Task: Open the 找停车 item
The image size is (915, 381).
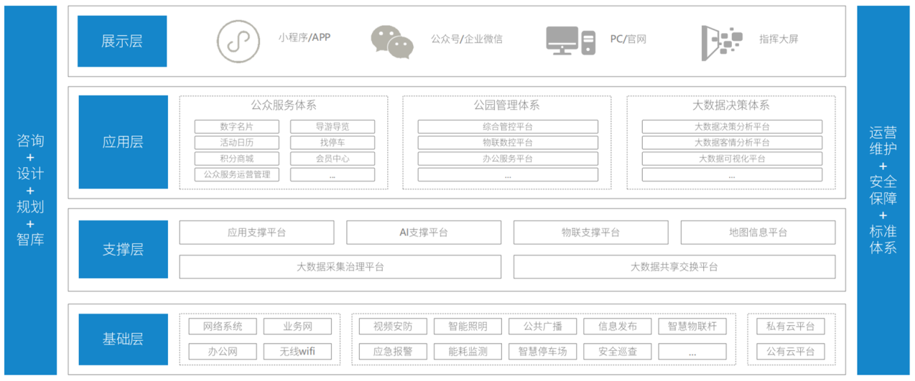Action: (332, 143)
